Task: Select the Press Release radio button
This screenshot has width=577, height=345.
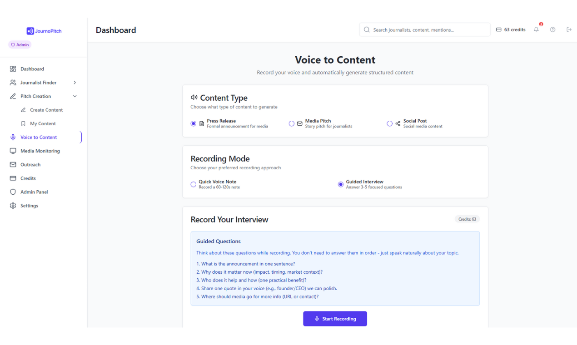Action: (x=194, y=123)
